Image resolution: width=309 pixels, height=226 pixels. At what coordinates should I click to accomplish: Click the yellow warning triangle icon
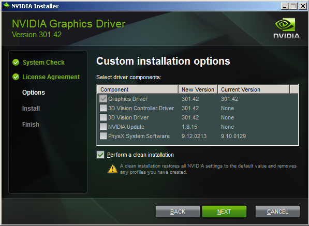pos(113,169)
